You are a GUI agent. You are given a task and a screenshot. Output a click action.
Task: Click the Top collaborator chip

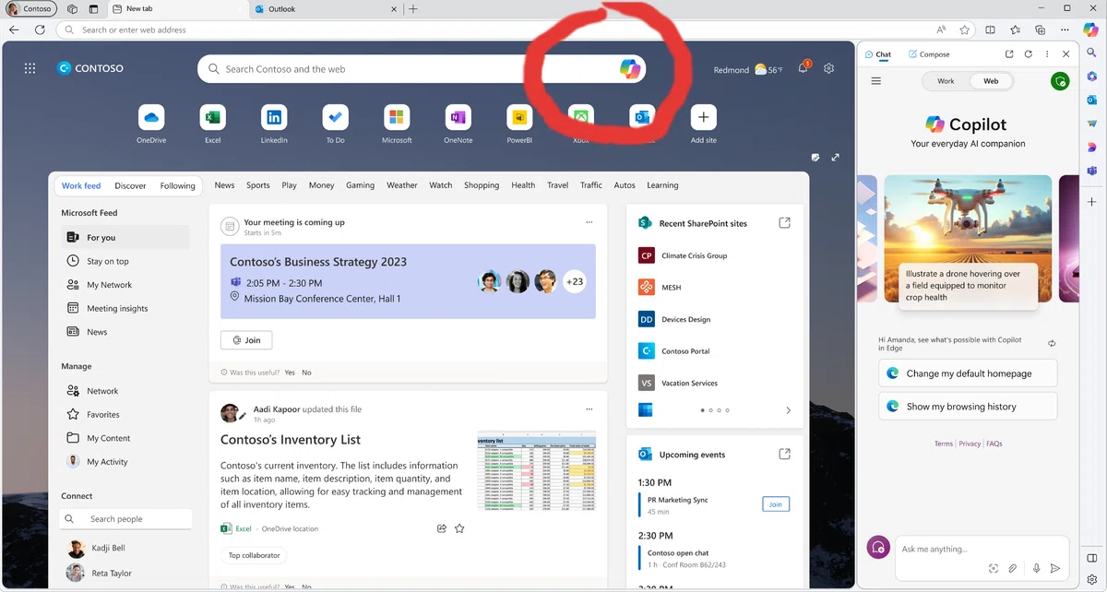[254, 555]
